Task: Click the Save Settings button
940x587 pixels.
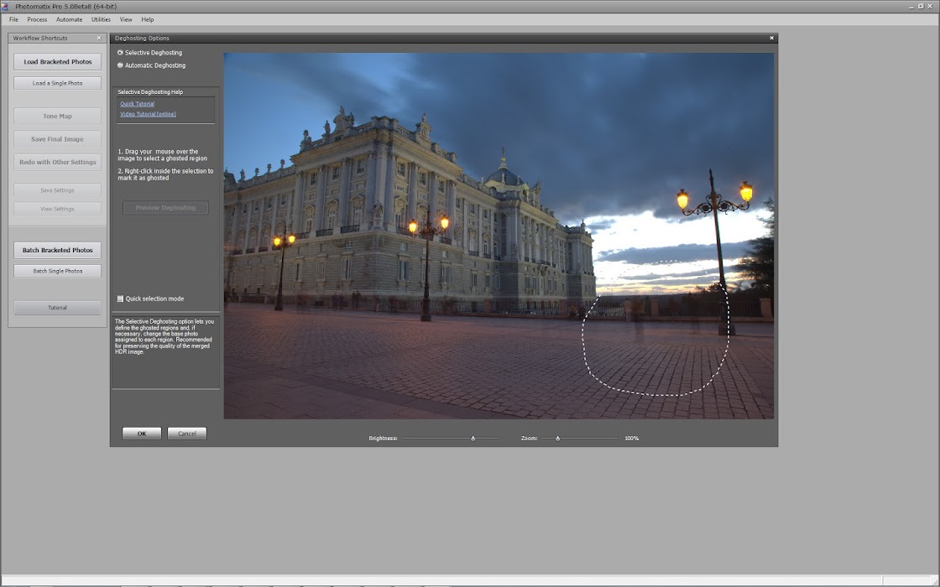Action: [x=58, y=190]
